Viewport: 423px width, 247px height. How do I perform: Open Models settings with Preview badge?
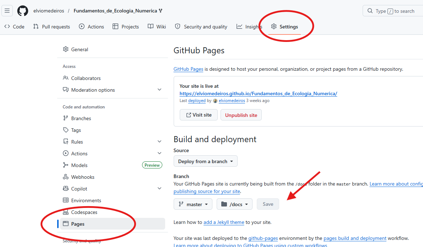[113, 165]
